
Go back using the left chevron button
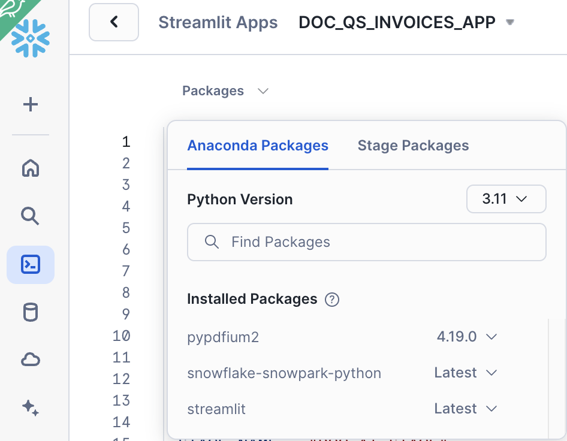click(114, 23)
